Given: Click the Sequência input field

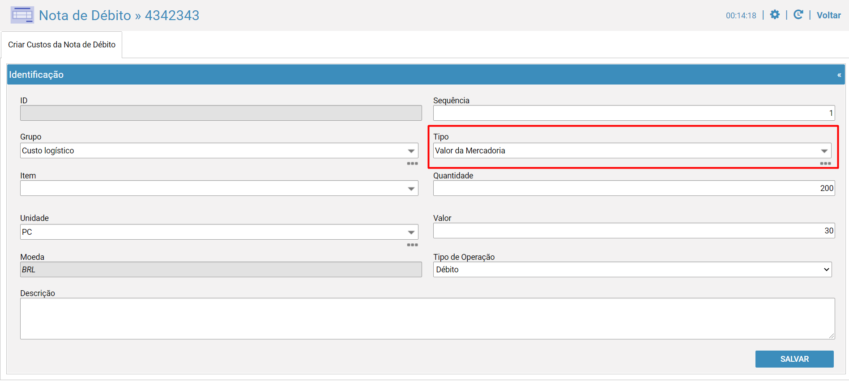Looking at the screenshot, I should [634, 113].
